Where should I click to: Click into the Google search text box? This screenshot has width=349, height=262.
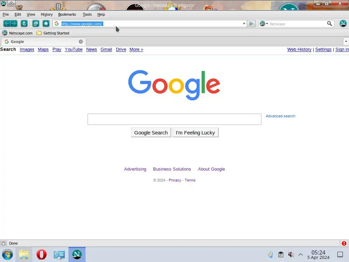(174, 119)
